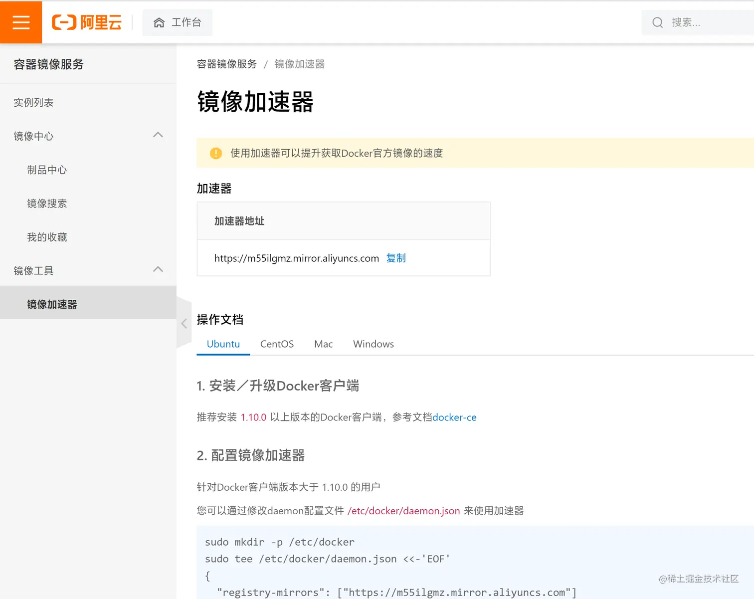Click the 操作文档 section heading
Image resolution: width=754 pixels, height=599 pixels.
tap(220, 320)
